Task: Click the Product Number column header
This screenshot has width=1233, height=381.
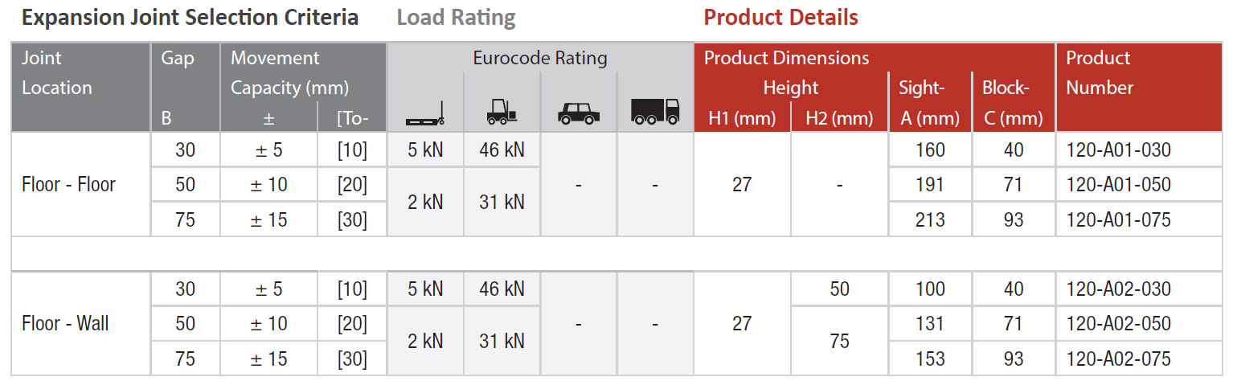Action: (x=1099, y=72)
